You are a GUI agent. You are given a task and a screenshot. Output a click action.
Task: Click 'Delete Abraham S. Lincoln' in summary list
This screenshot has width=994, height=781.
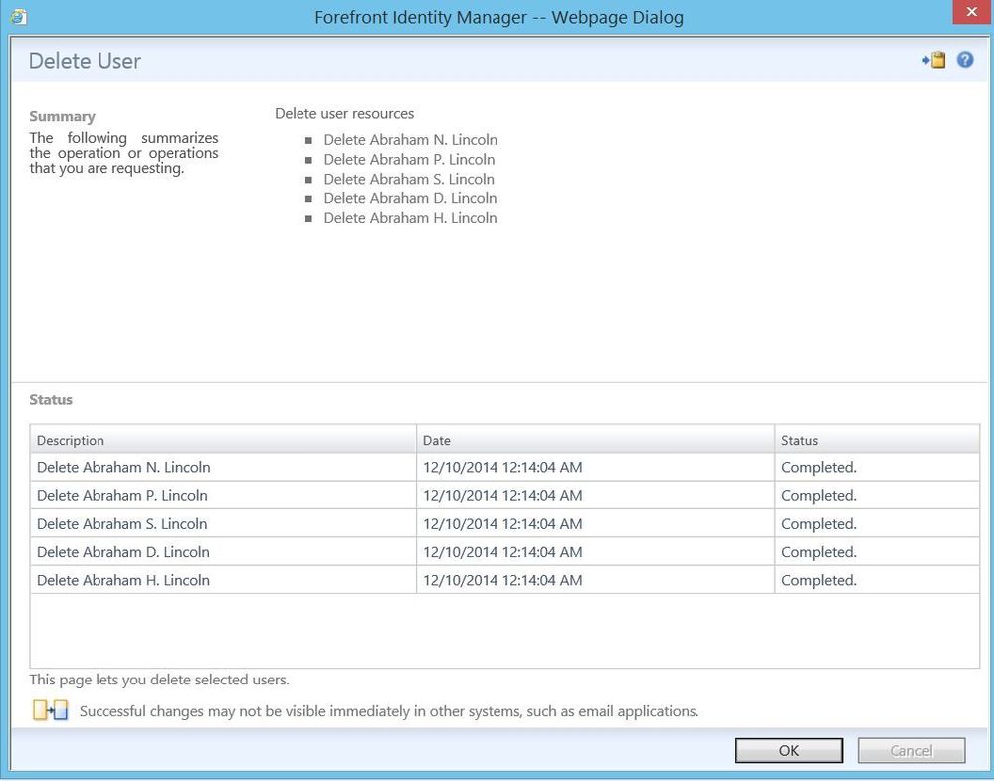click(410, 179)
